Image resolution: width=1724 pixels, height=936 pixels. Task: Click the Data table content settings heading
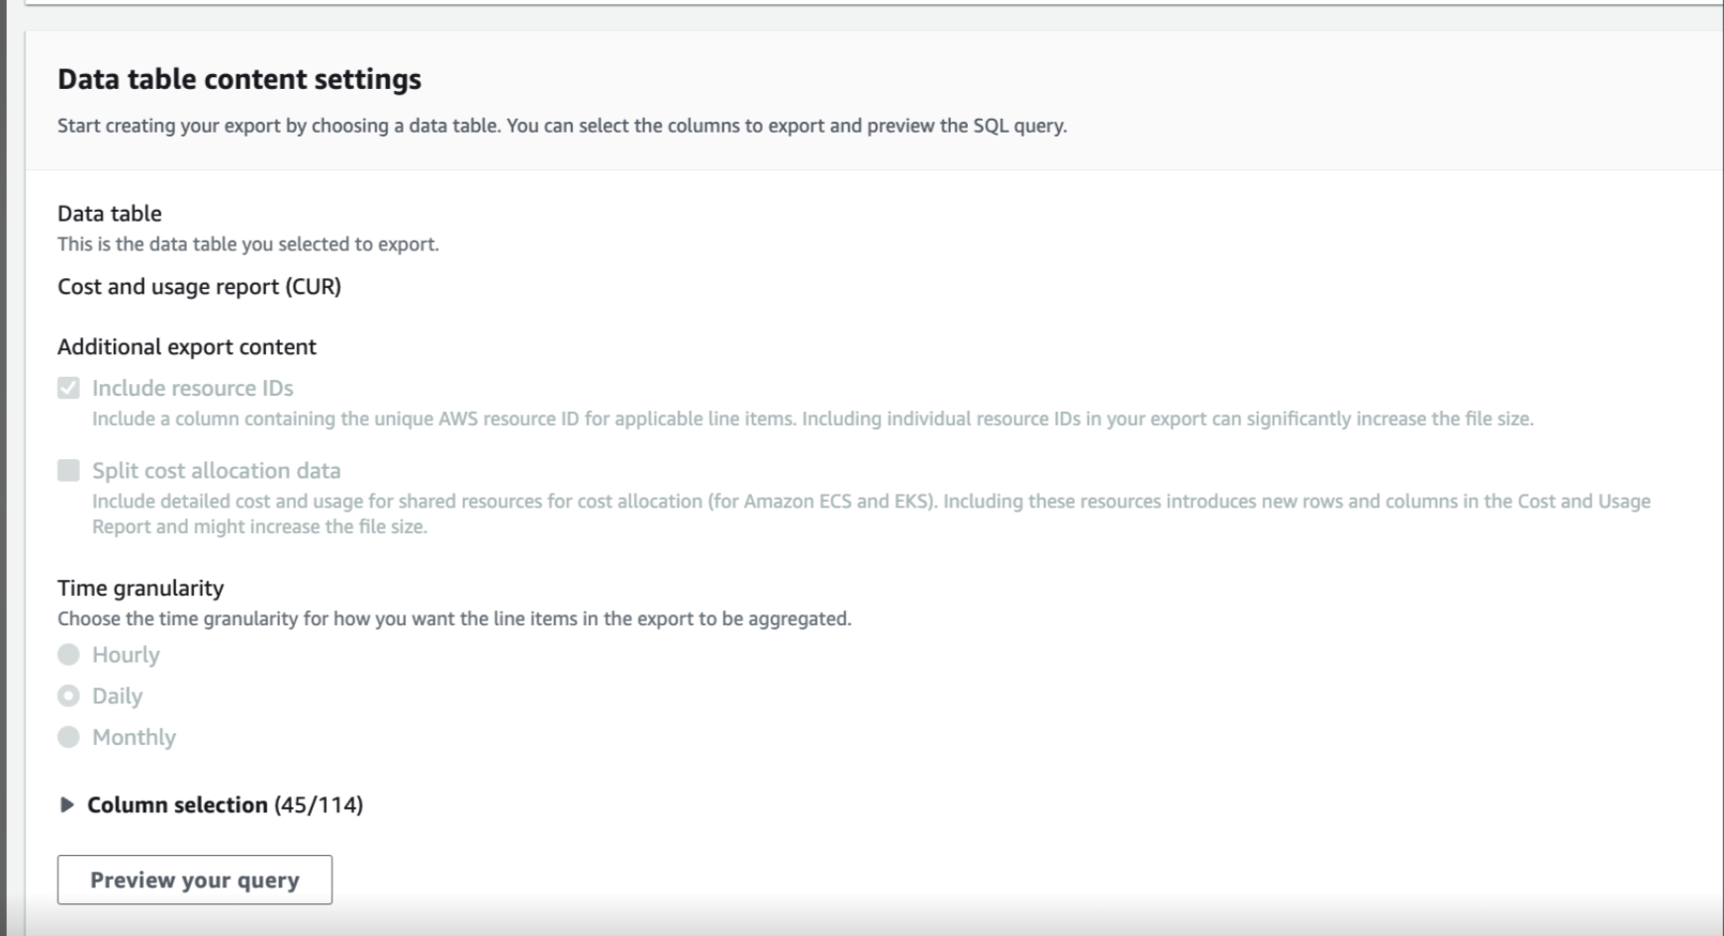click(x=239, y=78)
